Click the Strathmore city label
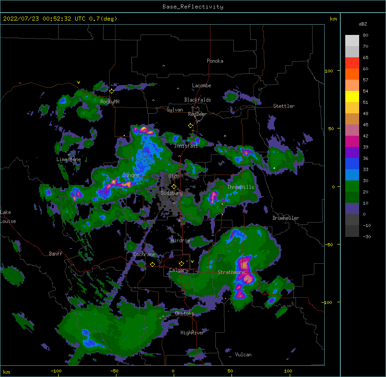The height and width of the screenshot is (377, 386). [x=231, y=272]
